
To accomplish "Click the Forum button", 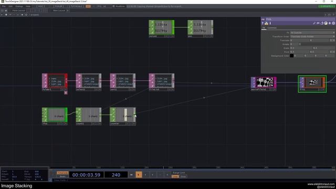I will (x=58, y=6).
